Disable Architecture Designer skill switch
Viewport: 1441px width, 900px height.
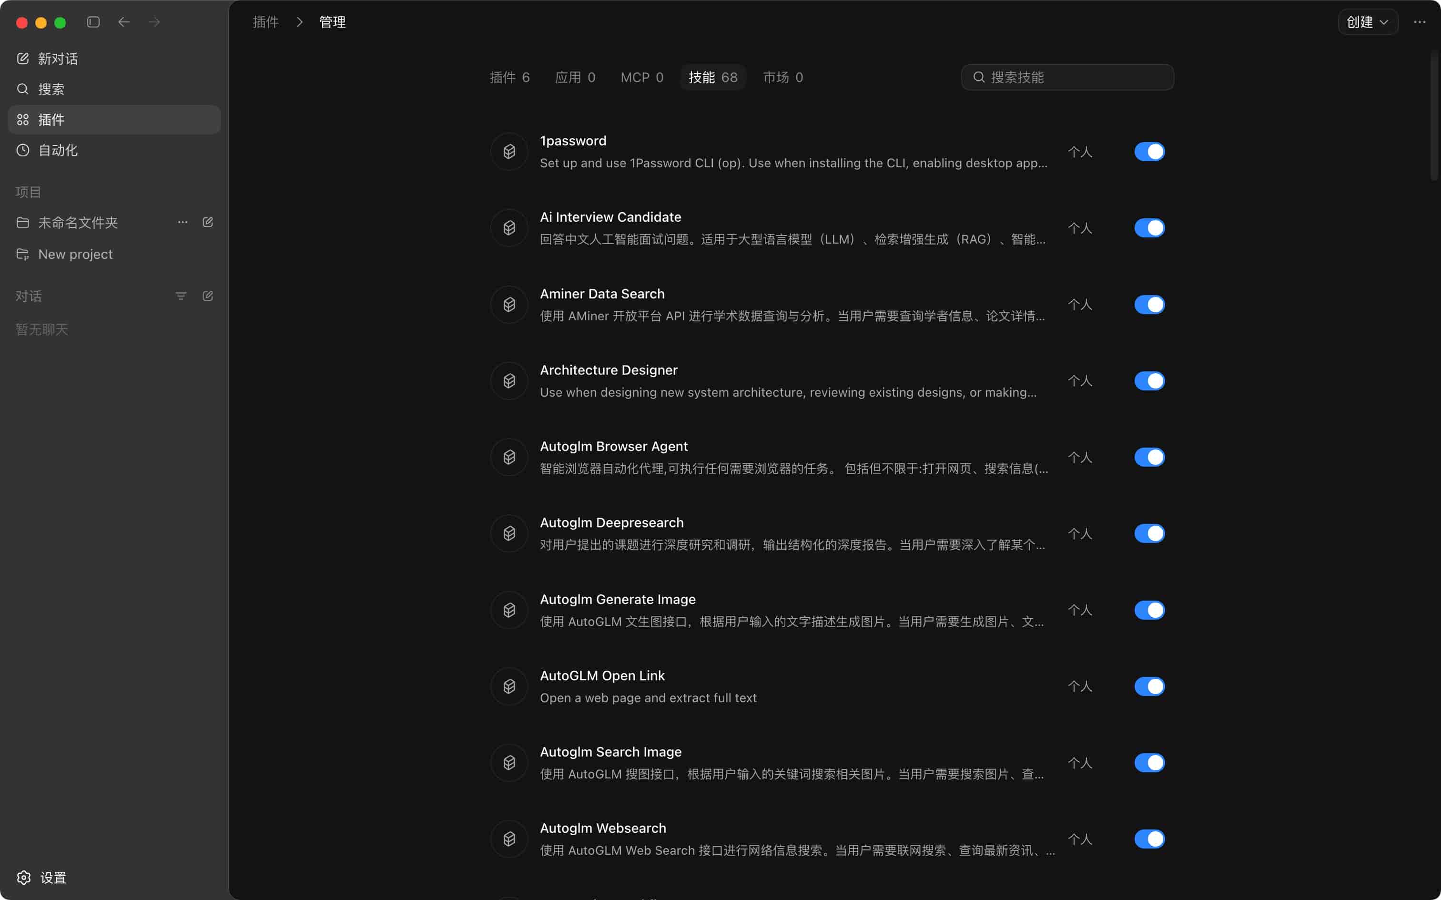(x=1149, y=381)
